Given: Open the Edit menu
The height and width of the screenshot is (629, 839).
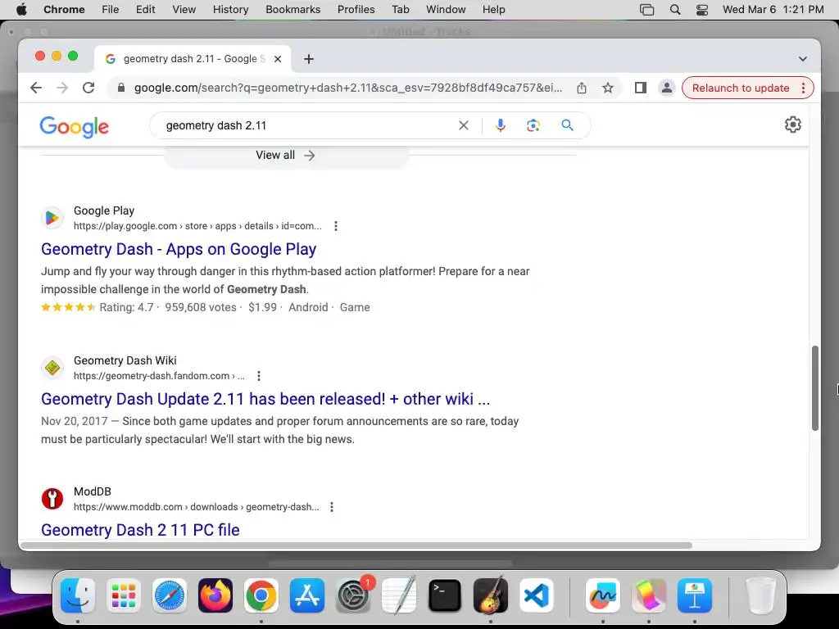Looking at the screenshot, I should pyautogui.click(x=146, y=10).
